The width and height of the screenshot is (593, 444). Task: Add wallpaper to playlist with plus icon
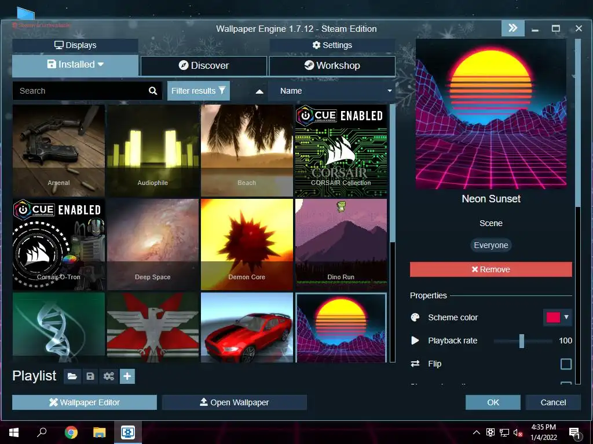127,376
